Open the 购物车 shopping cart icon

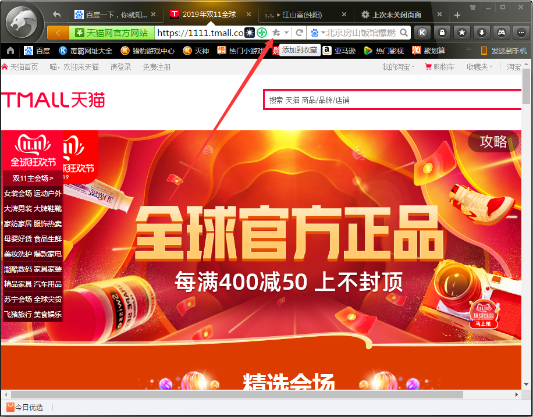pyautogui.click(x=428, y=67)
